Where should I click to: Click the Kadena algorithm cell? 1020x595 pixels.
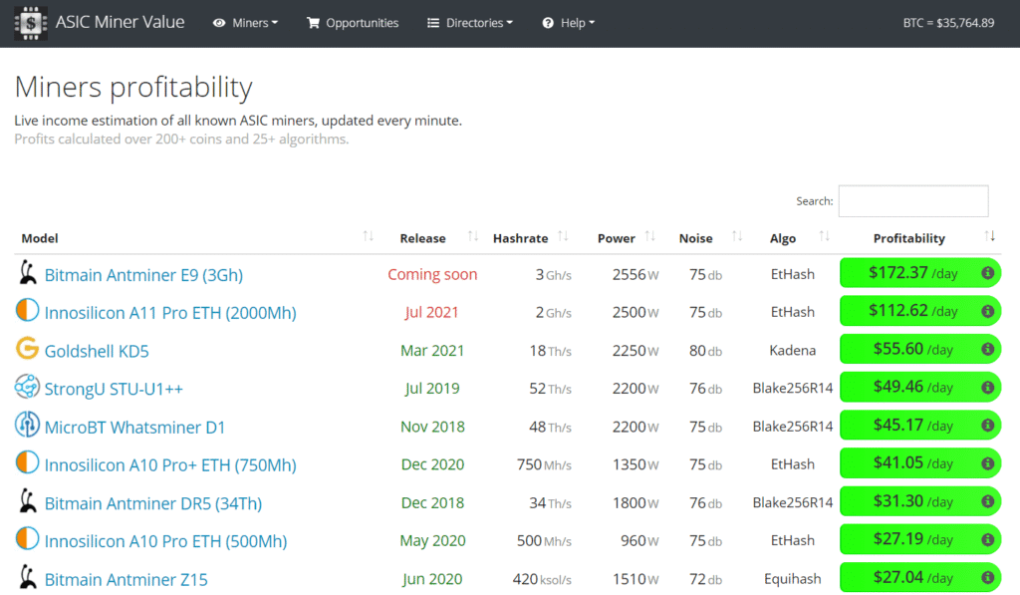click(x=792, y=350)
